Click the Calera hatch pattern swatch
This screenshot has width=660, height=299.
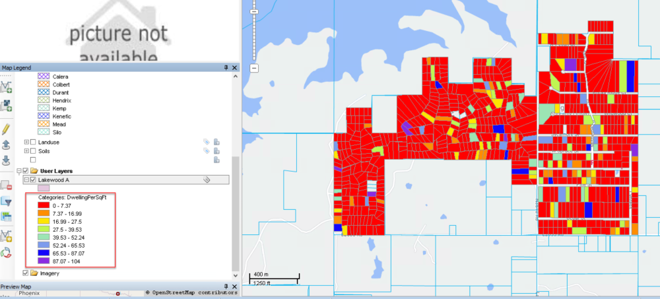[x=44, y=77]
